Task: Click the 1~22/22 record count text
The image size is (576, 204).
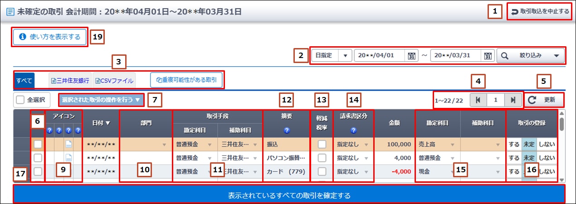Action: coord(449,100)
